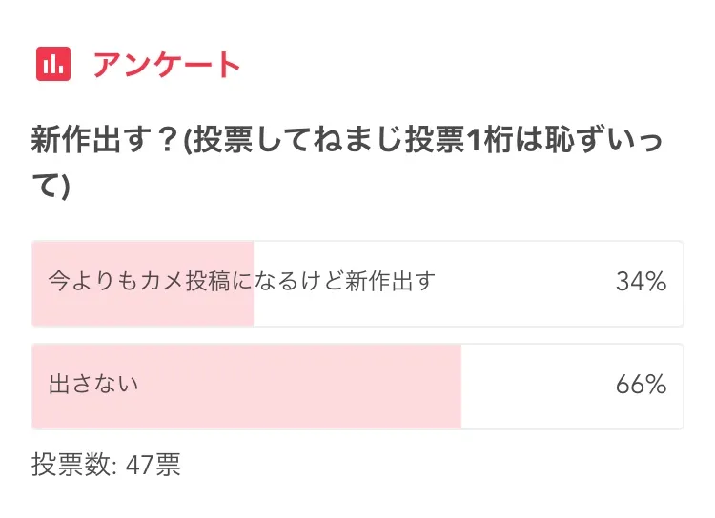Click the red poll bar-chart icon
715x518 pixels.
[x=53, y=64]
